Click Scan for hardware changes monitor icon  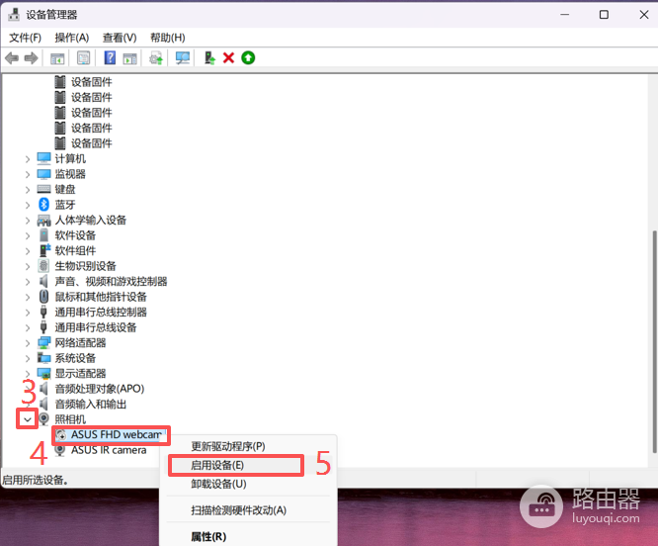[183, 58]
